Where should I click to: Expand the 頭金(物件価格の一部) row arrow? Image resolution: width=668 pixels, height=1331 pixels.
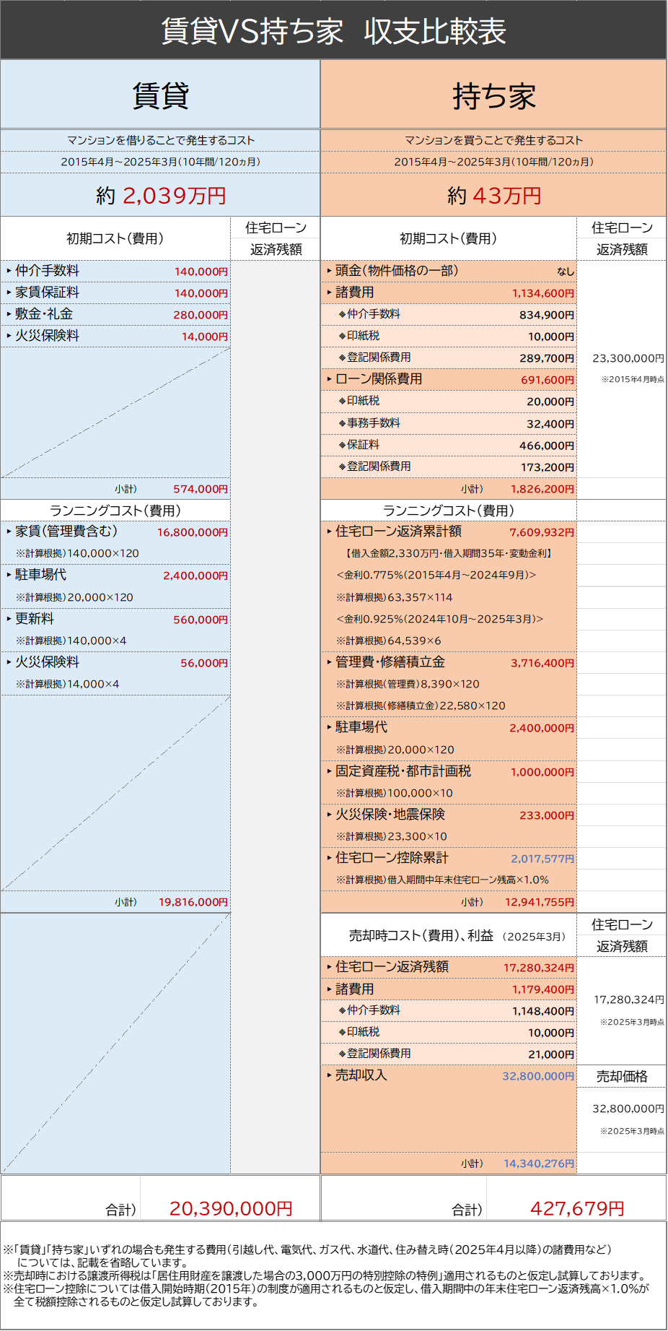coord(329,271)
